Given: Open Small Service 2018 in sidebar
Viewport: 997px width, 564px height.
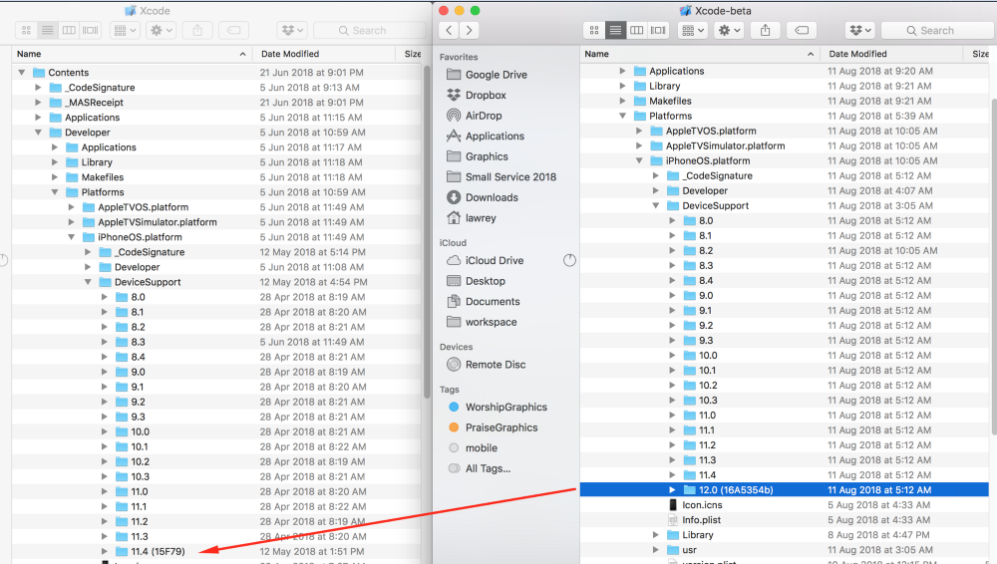Looking at the screenshot, I should 501,176.
